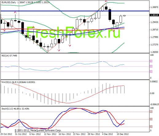Click the 25 Oct 2012 date label

[x=6, y=134]
